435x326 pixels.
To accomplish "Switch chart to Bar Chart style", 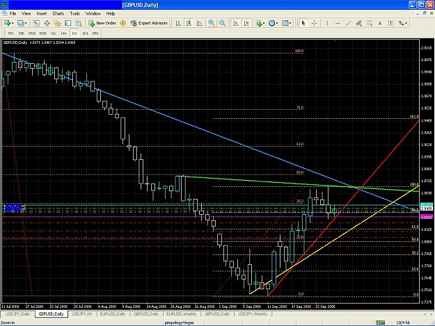I will point(178,23).
